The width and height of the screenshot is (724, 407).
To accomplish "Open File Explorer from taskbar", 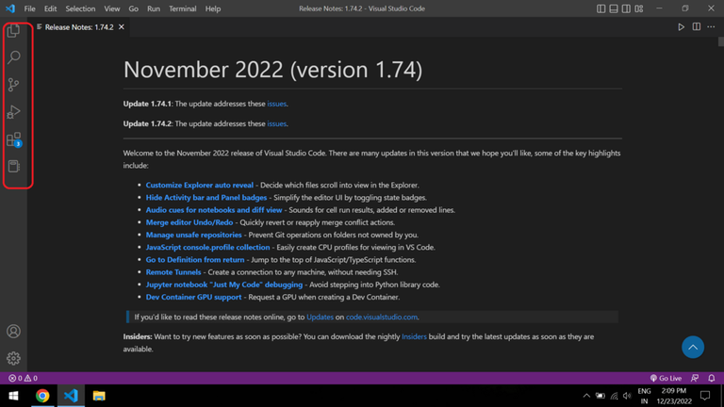I will click(x=99, y=396).
